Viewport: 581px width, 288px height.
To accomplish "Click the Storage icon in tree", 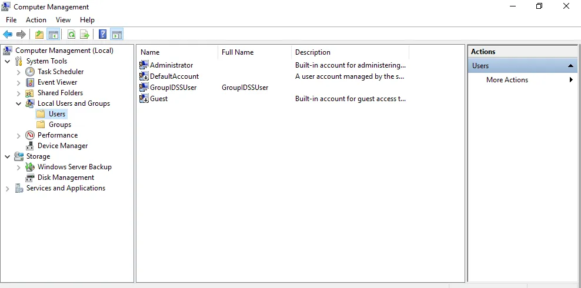I will click(x=19, y=156).
